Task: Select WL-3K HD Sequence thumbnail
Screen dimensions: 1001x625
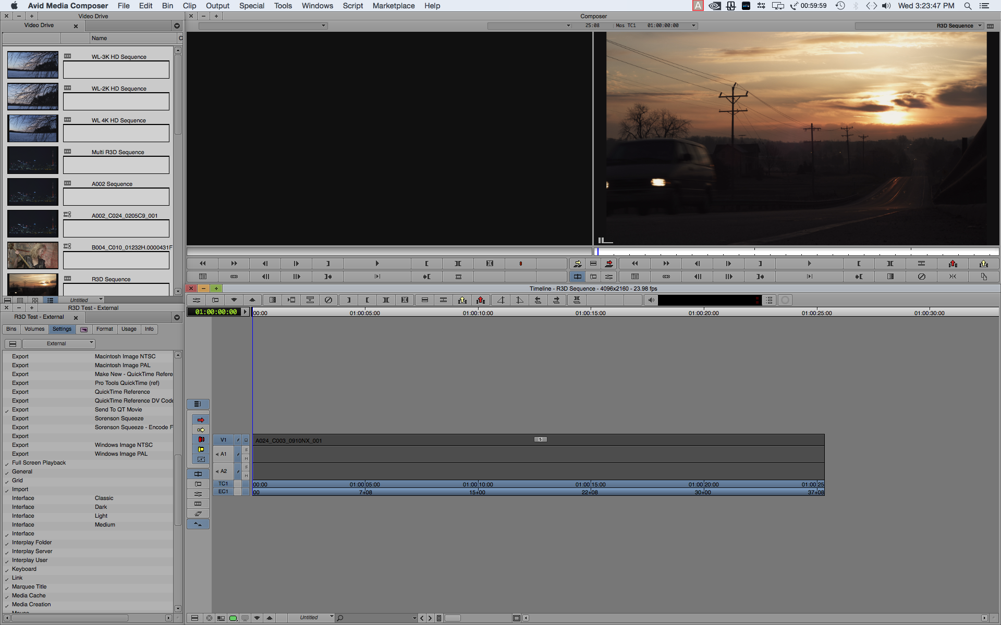Action: [x=33, y=65]
